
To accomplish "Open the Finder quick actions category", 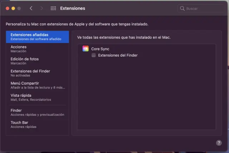I will point(37,113).
